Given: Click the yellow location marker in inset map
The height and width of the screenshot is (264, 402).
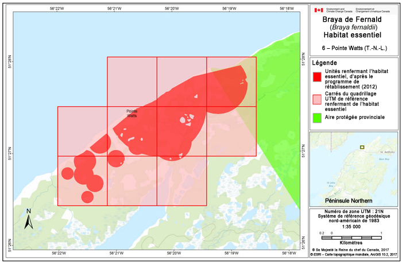Looking at the screenshot, I should point(362,147).
